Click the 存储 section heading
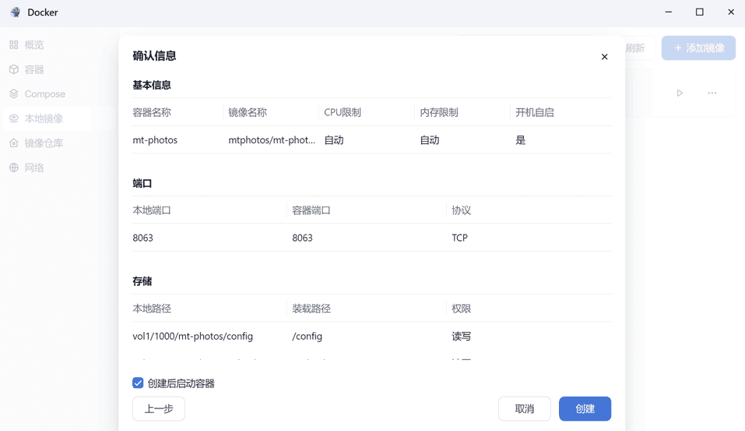745x431 pixels. [x=142, y=281]
